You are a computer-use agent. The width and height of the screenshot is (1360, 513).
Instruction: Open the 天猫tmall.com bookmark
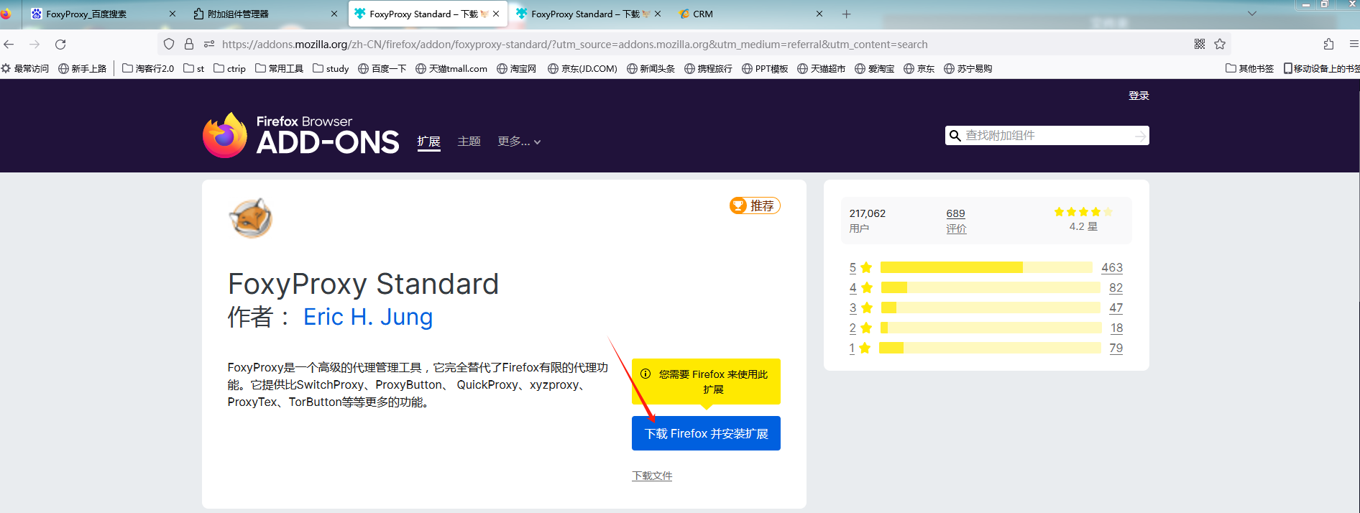[451, 69]
